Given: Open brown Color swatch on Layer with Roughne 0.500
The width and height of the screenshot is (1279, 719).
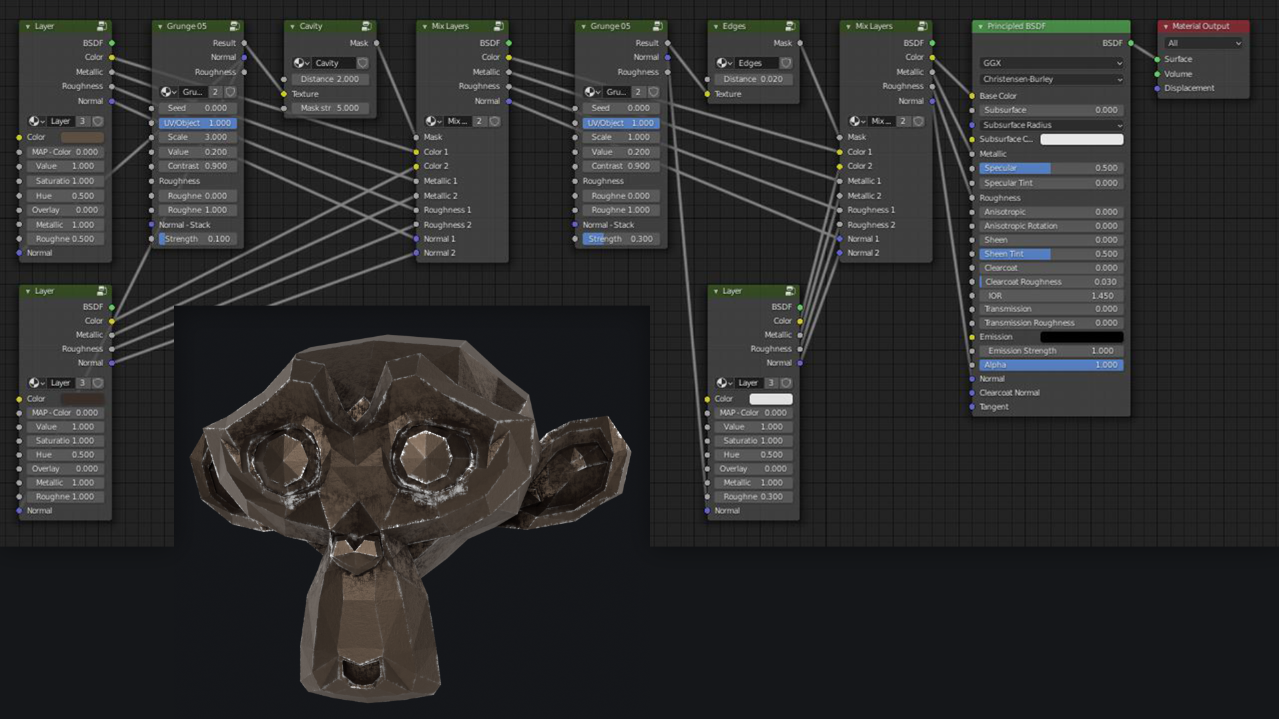Looking at the screenshot, I should 83,138.
